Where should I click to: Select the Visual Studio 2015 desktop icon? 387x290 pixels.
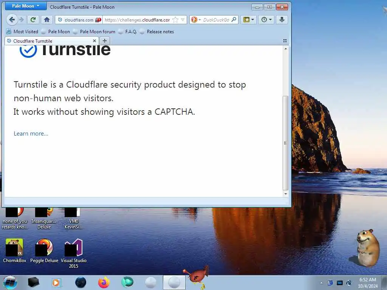74,253
